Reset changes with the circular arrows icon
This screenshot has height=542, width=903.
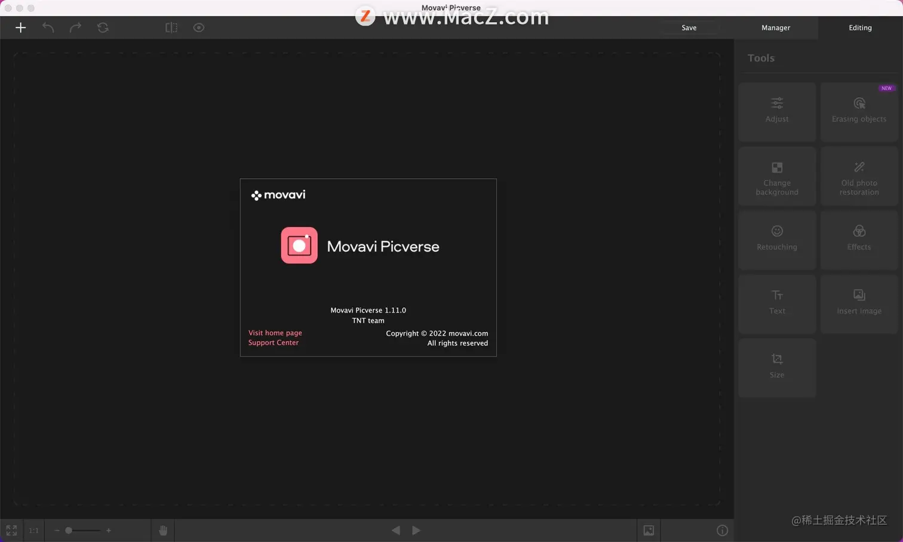pyautogui.click(x=103, y=27)
